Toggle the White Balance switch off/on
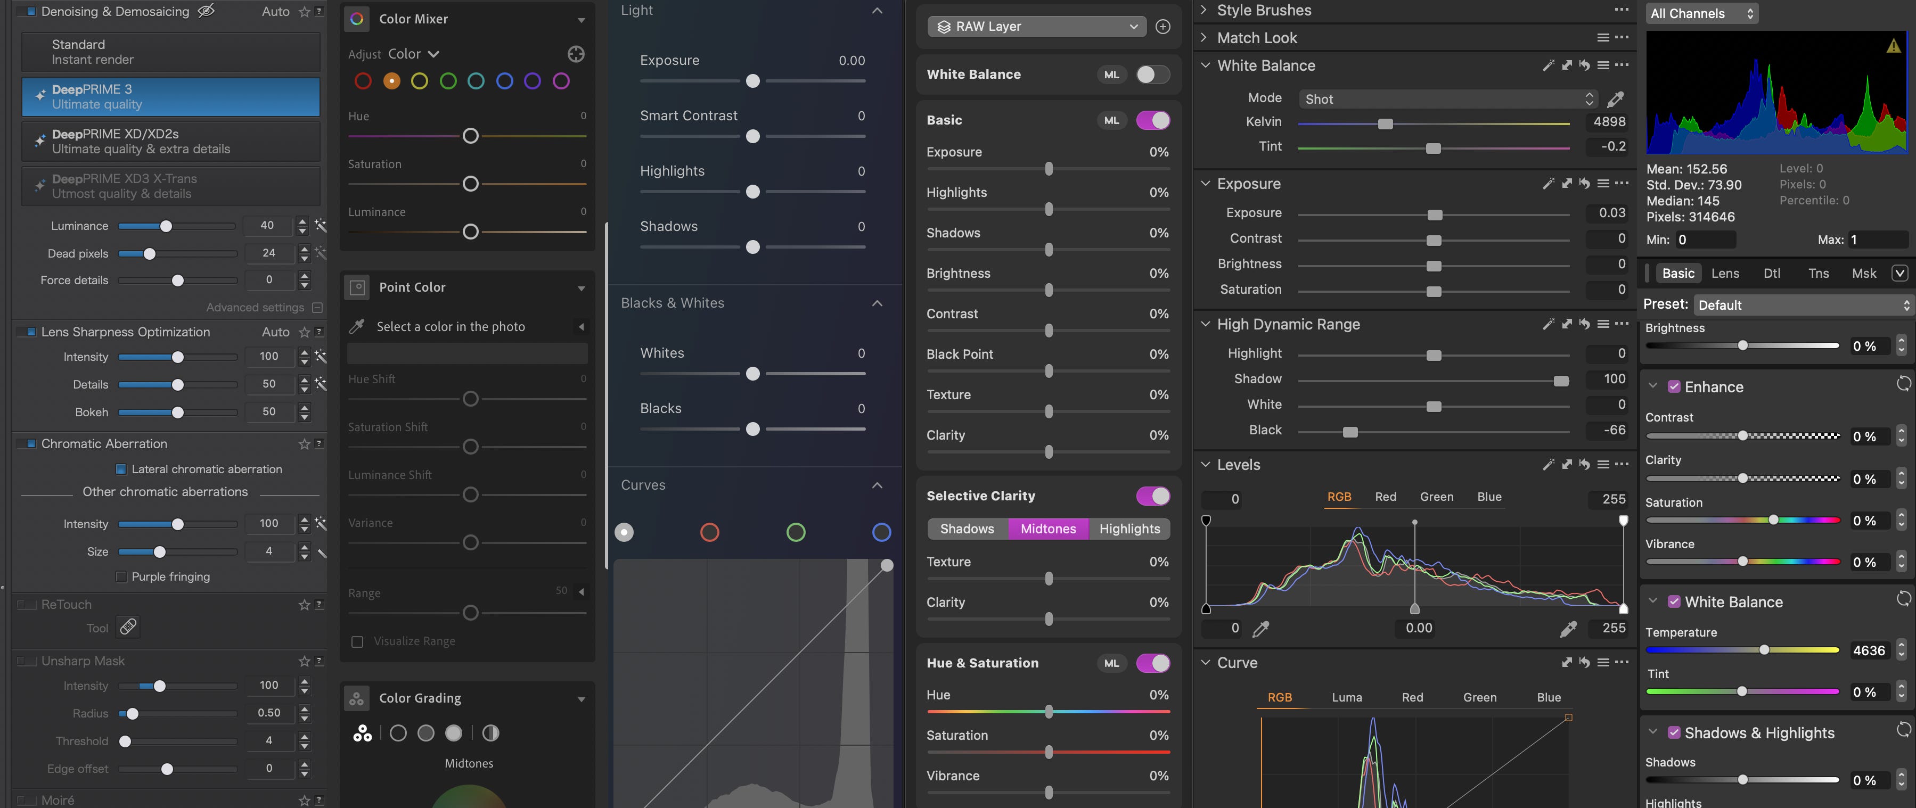 tap(1153, 75)
